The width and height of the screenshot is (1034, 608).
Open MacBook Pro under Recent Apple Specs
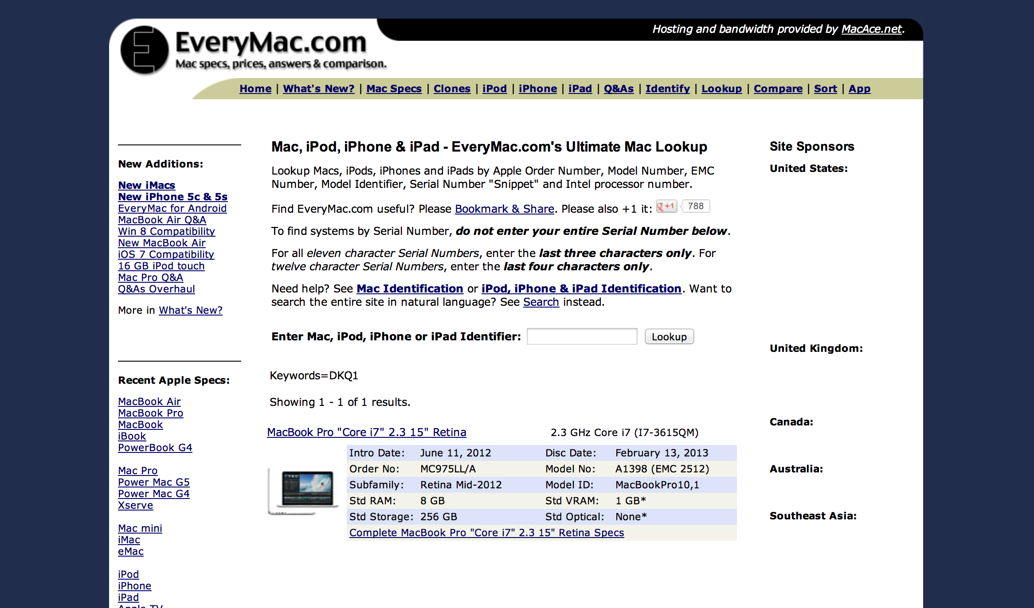(x=150, y=413)
